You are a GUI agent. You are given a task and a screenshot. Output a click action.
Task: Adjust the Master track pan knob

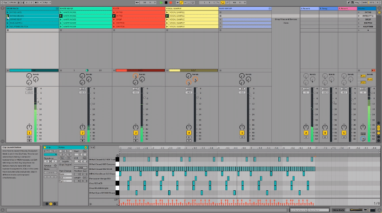tap(363, 127)
